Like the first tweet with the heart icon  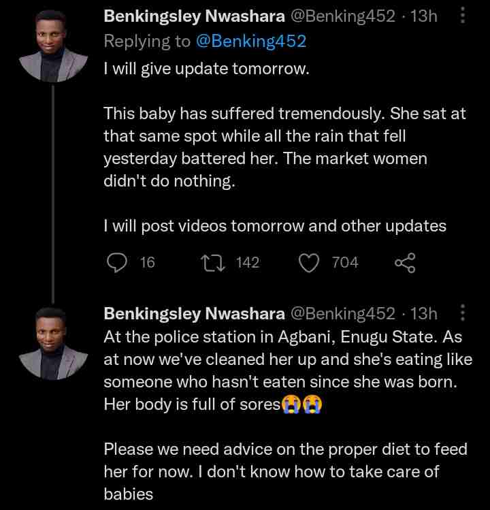tap(309, 263)
